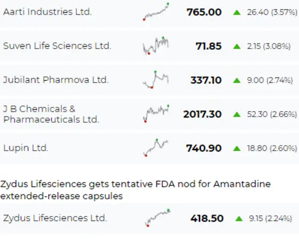Screen dimensions: 299x241
Task: Click Zydus Lifesciences sparkline chart
Action: 157,218
